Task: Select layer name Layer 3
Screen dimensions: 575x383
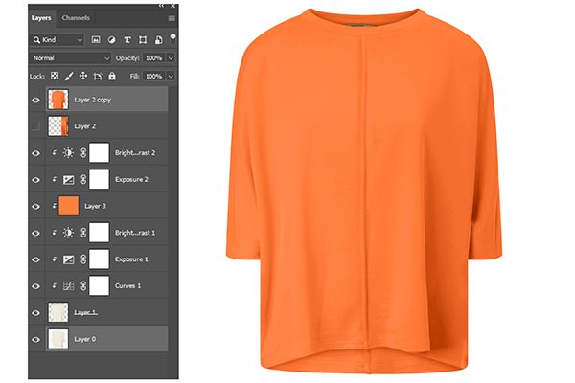Action: pyautogui.click(x=95, y=206)
